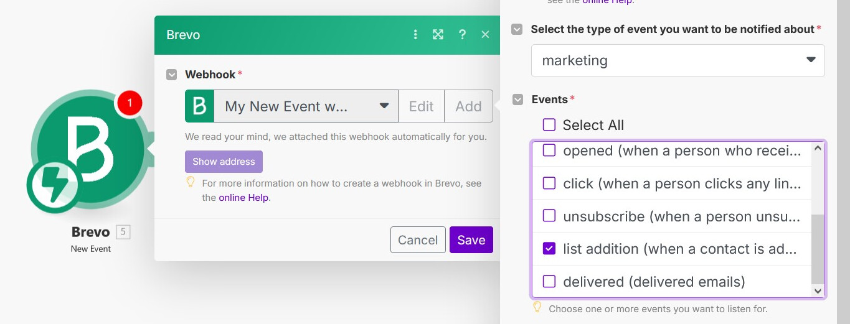Close the Brevo dialog with X icon

click(486, 35)
